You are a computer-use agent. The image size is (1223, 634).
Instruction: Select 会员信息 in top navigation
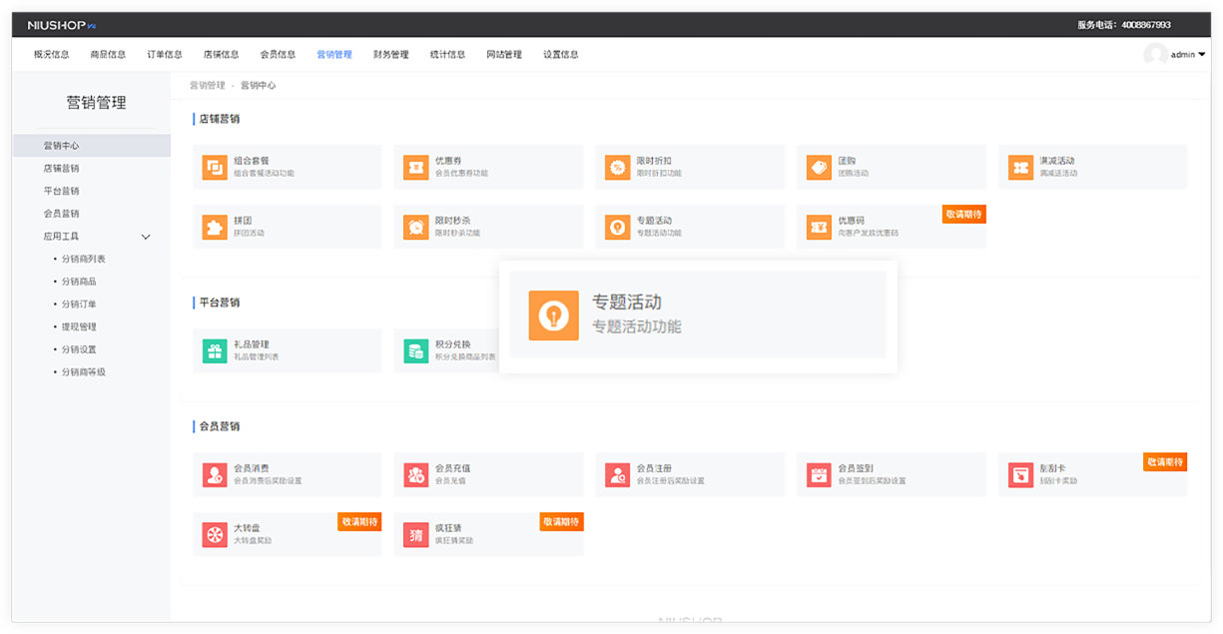coord(278,55)
